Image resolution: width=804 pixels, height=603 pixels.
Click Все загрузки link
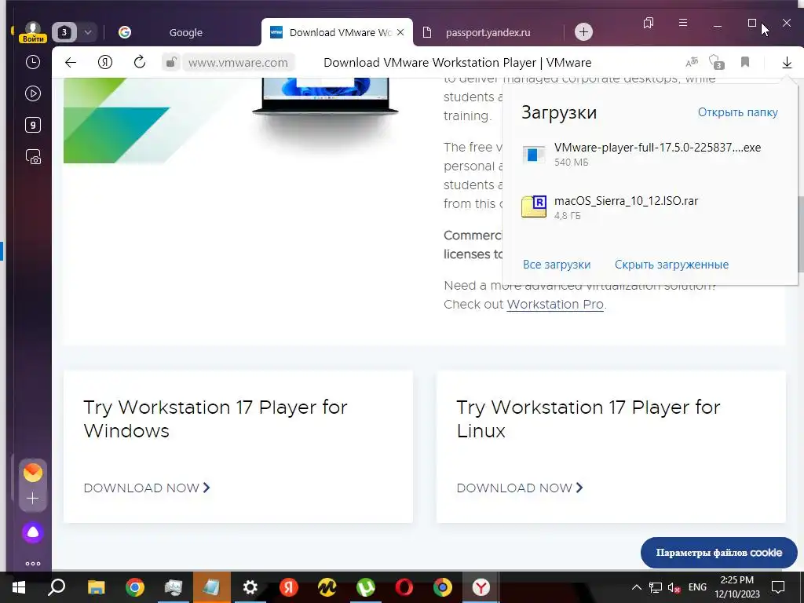557,265
